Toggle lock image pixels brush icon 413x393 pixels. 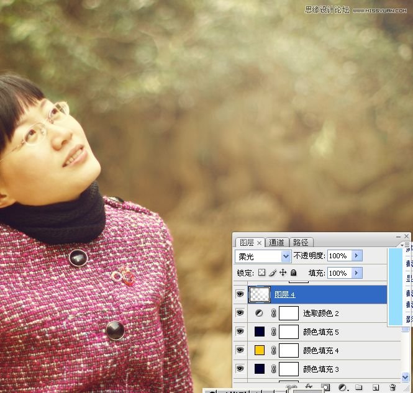tap(273, 273)
